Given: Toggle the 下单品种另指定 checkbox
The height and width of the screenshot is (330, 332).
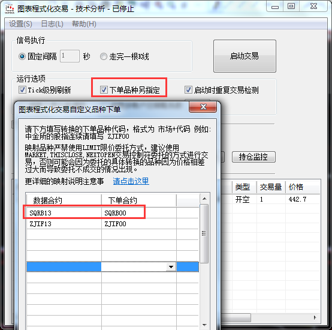Looking at the screenshot, I should click(104, 90).
